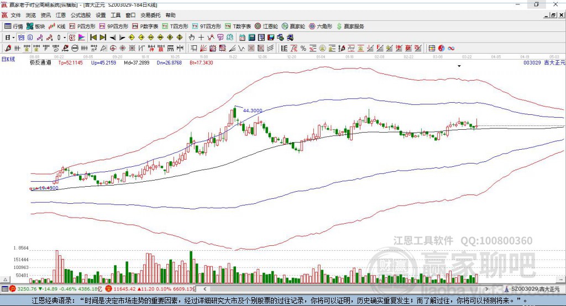The image size is (566, 306).
Task: Expand the arrow next to 日 period
Action: (13, 38)
